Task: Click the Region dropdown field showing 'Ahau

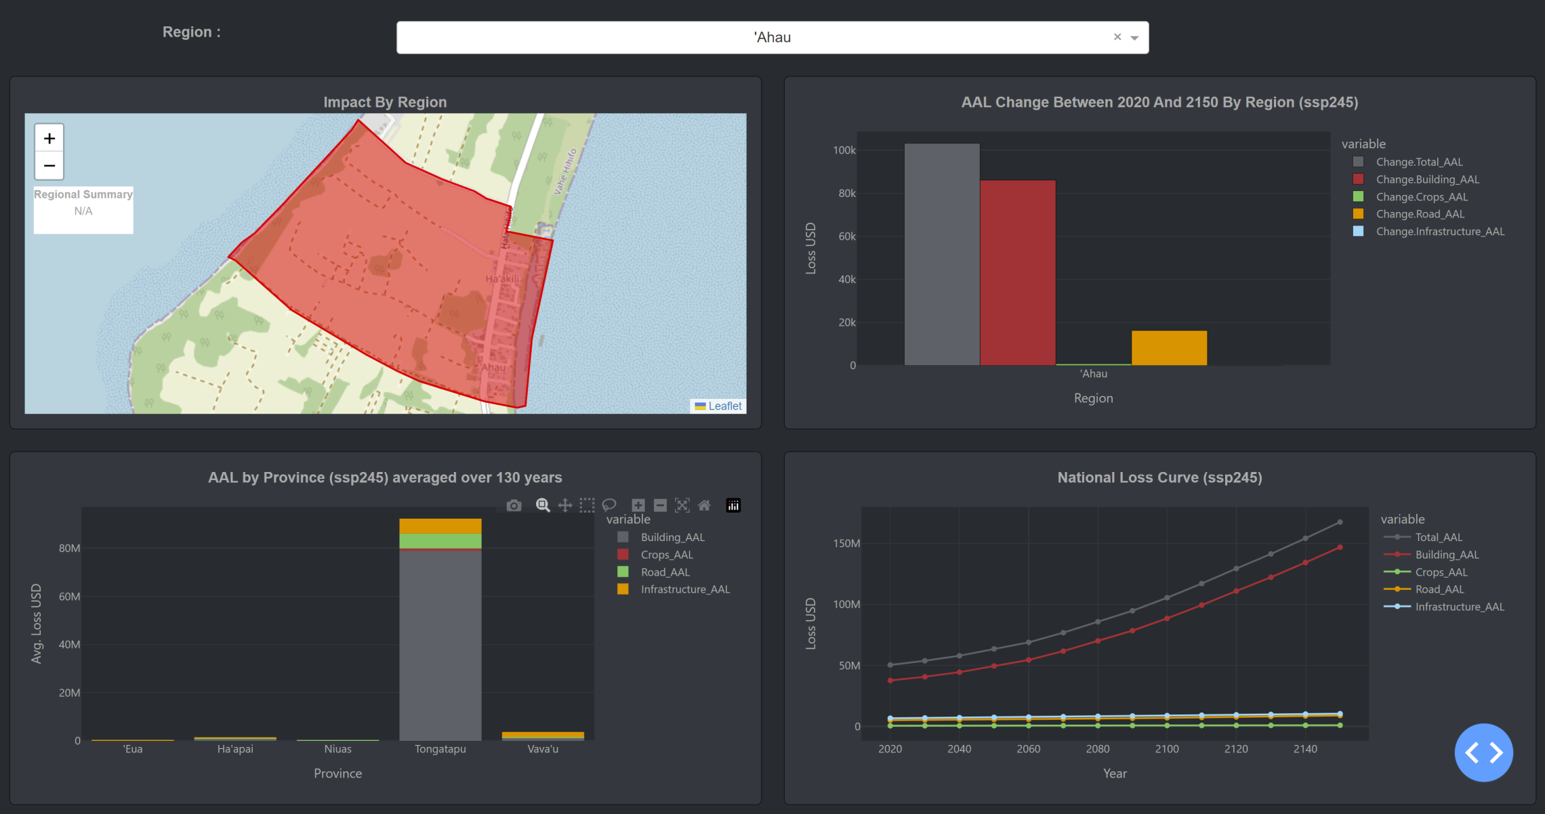Action: click(773, 37)
